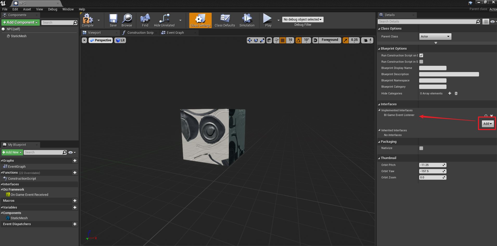Enable Nativize checkbox
This screenshot has width=497, height=246.
[421, 148]
